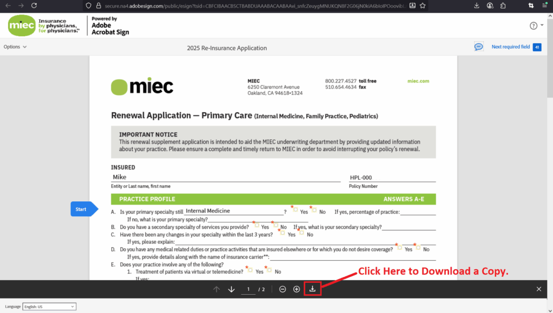Go to the previous page with up arrow
The width and height of the screenshot is (553, 313).
pos(216,289)
